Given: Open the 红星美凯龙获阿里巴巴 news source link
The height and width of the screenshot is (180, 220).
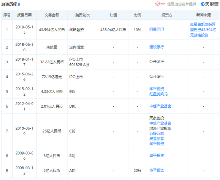Looking at the screenshot, I should click(203, 30).
